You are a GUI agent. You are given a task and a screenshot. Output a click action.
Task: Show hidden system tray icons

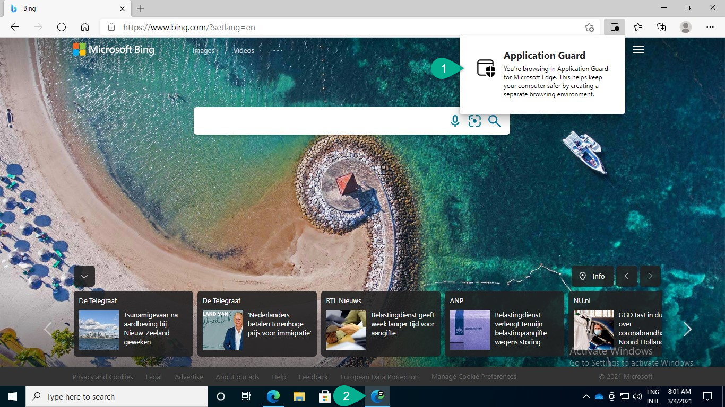(586, 396)
